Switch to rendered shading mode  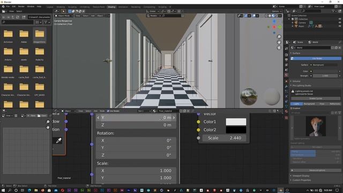(277, 16)
